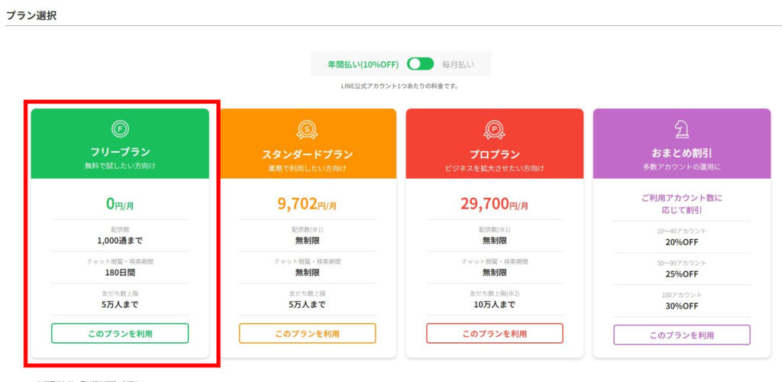The width and height of the screenshot is (782, 382).
Task: Choose このプランを利用 under フリープラン
Action: [120, 334]
